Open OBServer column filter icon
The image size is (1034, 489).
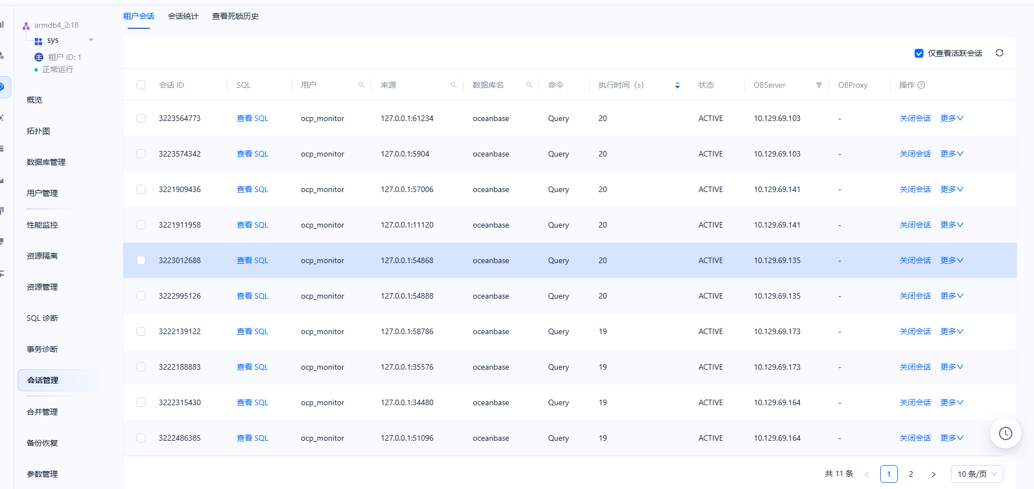point(819,85)
